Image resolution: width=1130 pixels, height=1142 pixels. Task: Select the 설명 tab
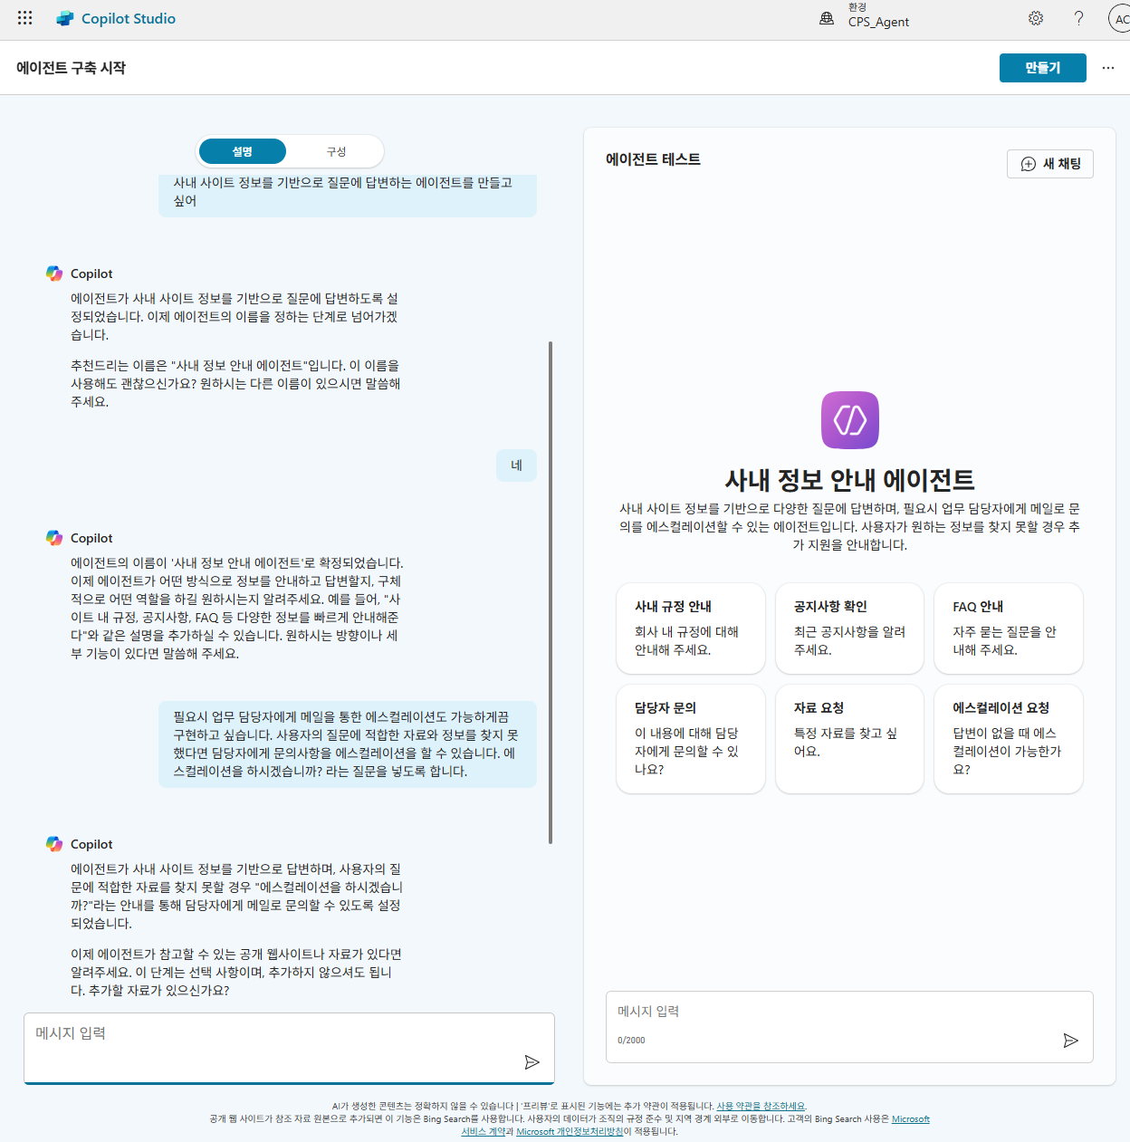243,151
